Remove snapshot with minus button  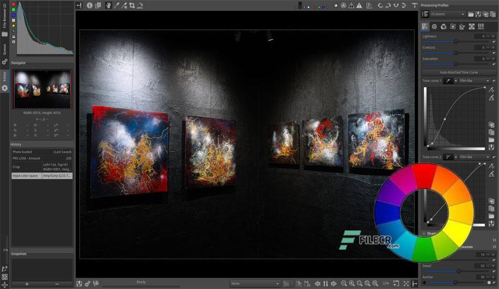pyautogui.click(x=57, y=284)
